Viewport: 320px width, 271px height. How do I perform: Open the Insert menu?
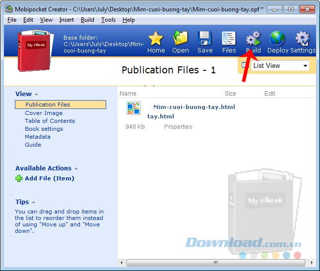(x=66, y=20)
